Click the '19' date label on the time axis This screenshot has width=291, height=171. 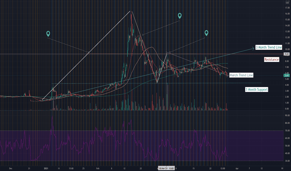282,169
